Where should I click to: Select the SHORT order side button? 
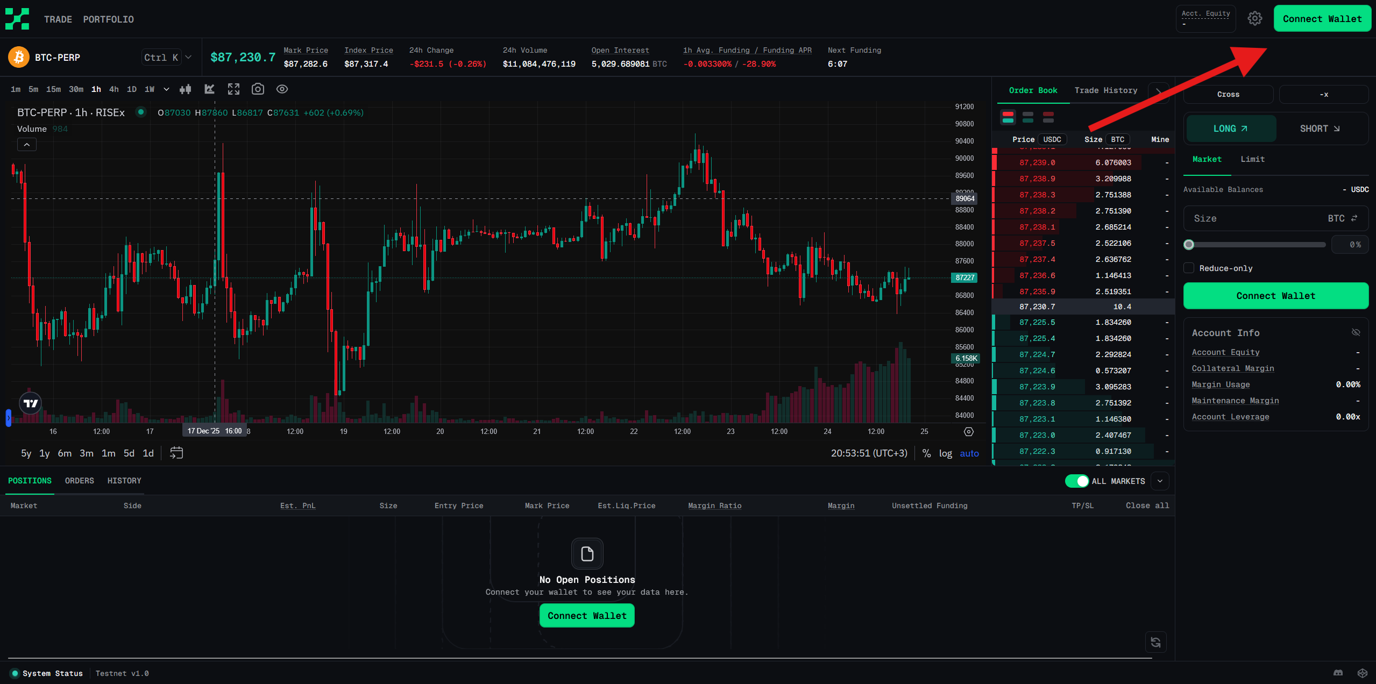pos(1320,129)
